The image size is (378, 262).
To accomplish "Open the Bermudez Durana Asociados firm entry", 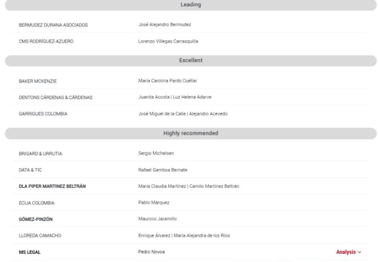I will click(53, 25).
